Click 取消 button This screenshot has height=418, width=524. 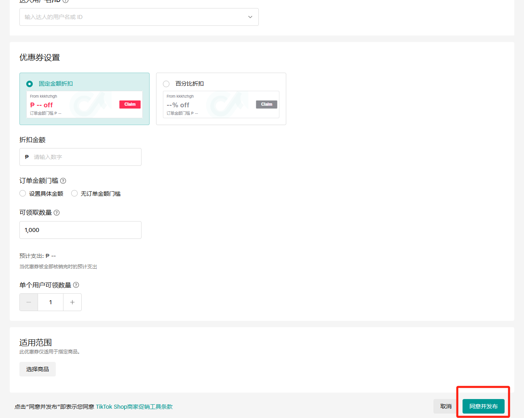point(446,406)
